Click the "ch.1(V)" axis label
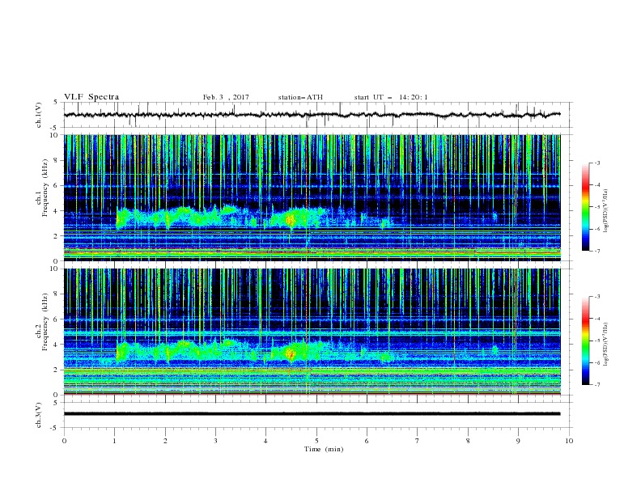Viewport: 641px width, 495px height. pyautogui.click(x=39, y=115)
